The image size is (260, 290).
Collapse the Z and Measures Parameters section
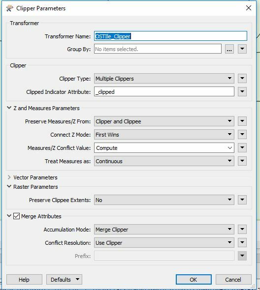coord(9,108)
